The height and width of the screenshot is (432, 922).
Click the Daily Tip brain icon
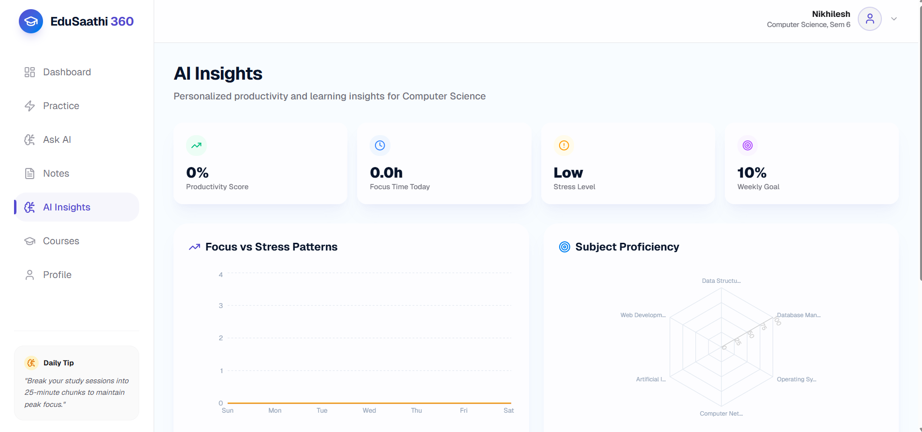[31, 363]
